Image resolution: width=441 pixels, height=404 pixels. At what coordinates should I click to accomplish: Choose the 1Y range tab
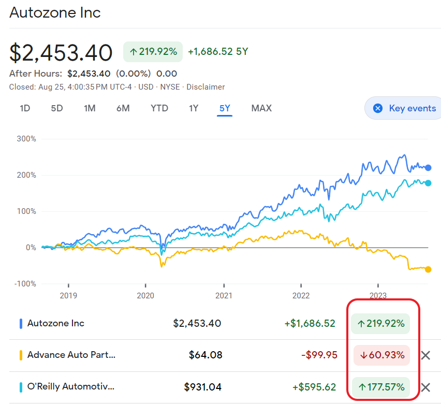pos(194,108)
